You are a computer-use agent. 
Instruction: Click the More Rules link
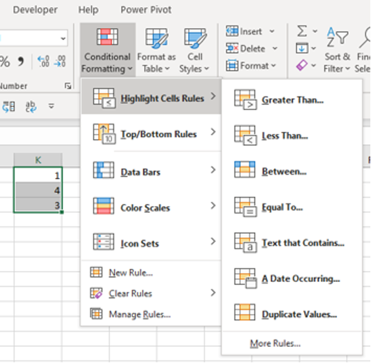point(275,343)
